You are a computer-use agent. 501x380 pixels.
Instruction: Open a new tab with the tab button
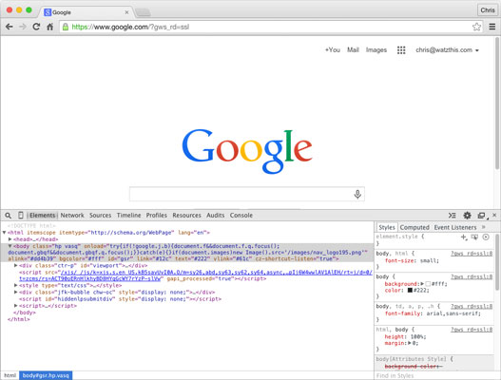[x=143, y=12]
